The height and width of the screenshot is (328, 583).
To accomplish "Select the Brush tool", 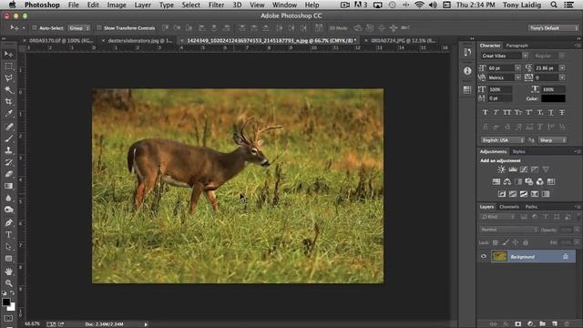I will point(8,138).
